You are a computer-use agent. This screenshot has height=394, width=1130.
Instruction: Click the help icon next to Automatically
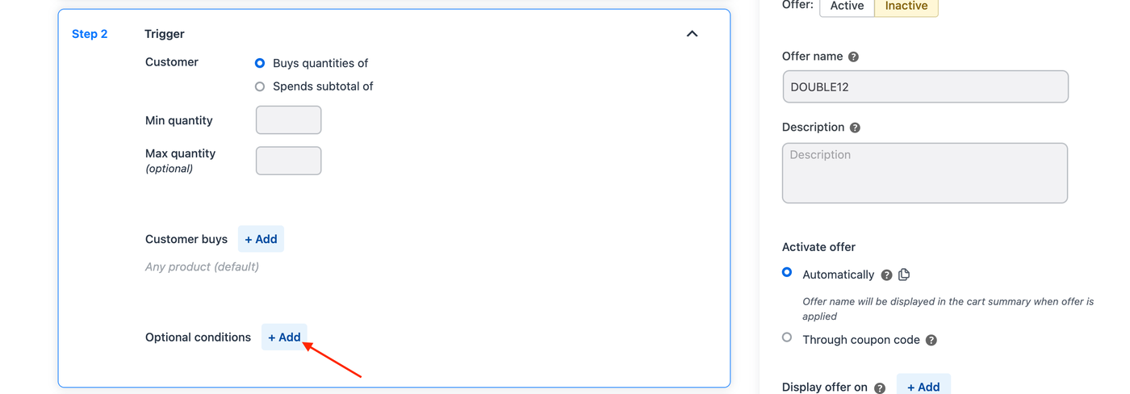click(x=886, y=275)
